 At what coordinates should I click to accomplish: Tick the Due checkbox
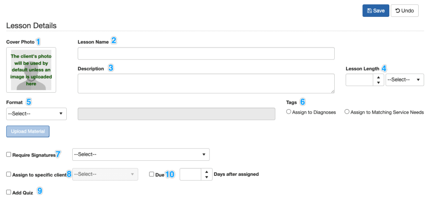pos(152,174)
